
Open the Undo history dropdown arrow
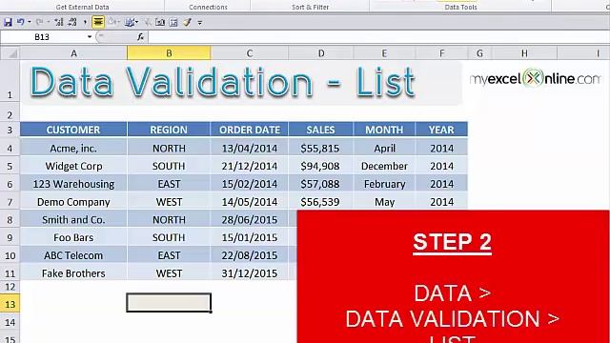30,22
